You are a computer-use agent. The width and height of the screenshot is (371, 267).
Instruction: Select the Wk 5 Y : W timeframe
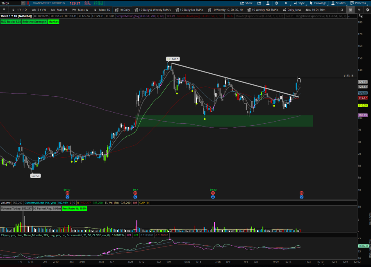click(x=39, y=10)
